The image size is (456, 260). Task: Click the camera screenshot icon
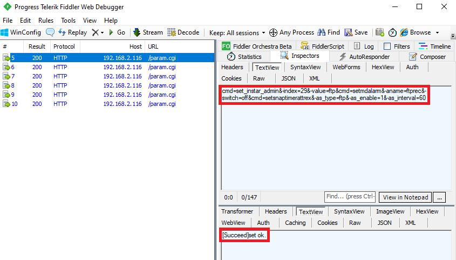[x=380, y=32]
